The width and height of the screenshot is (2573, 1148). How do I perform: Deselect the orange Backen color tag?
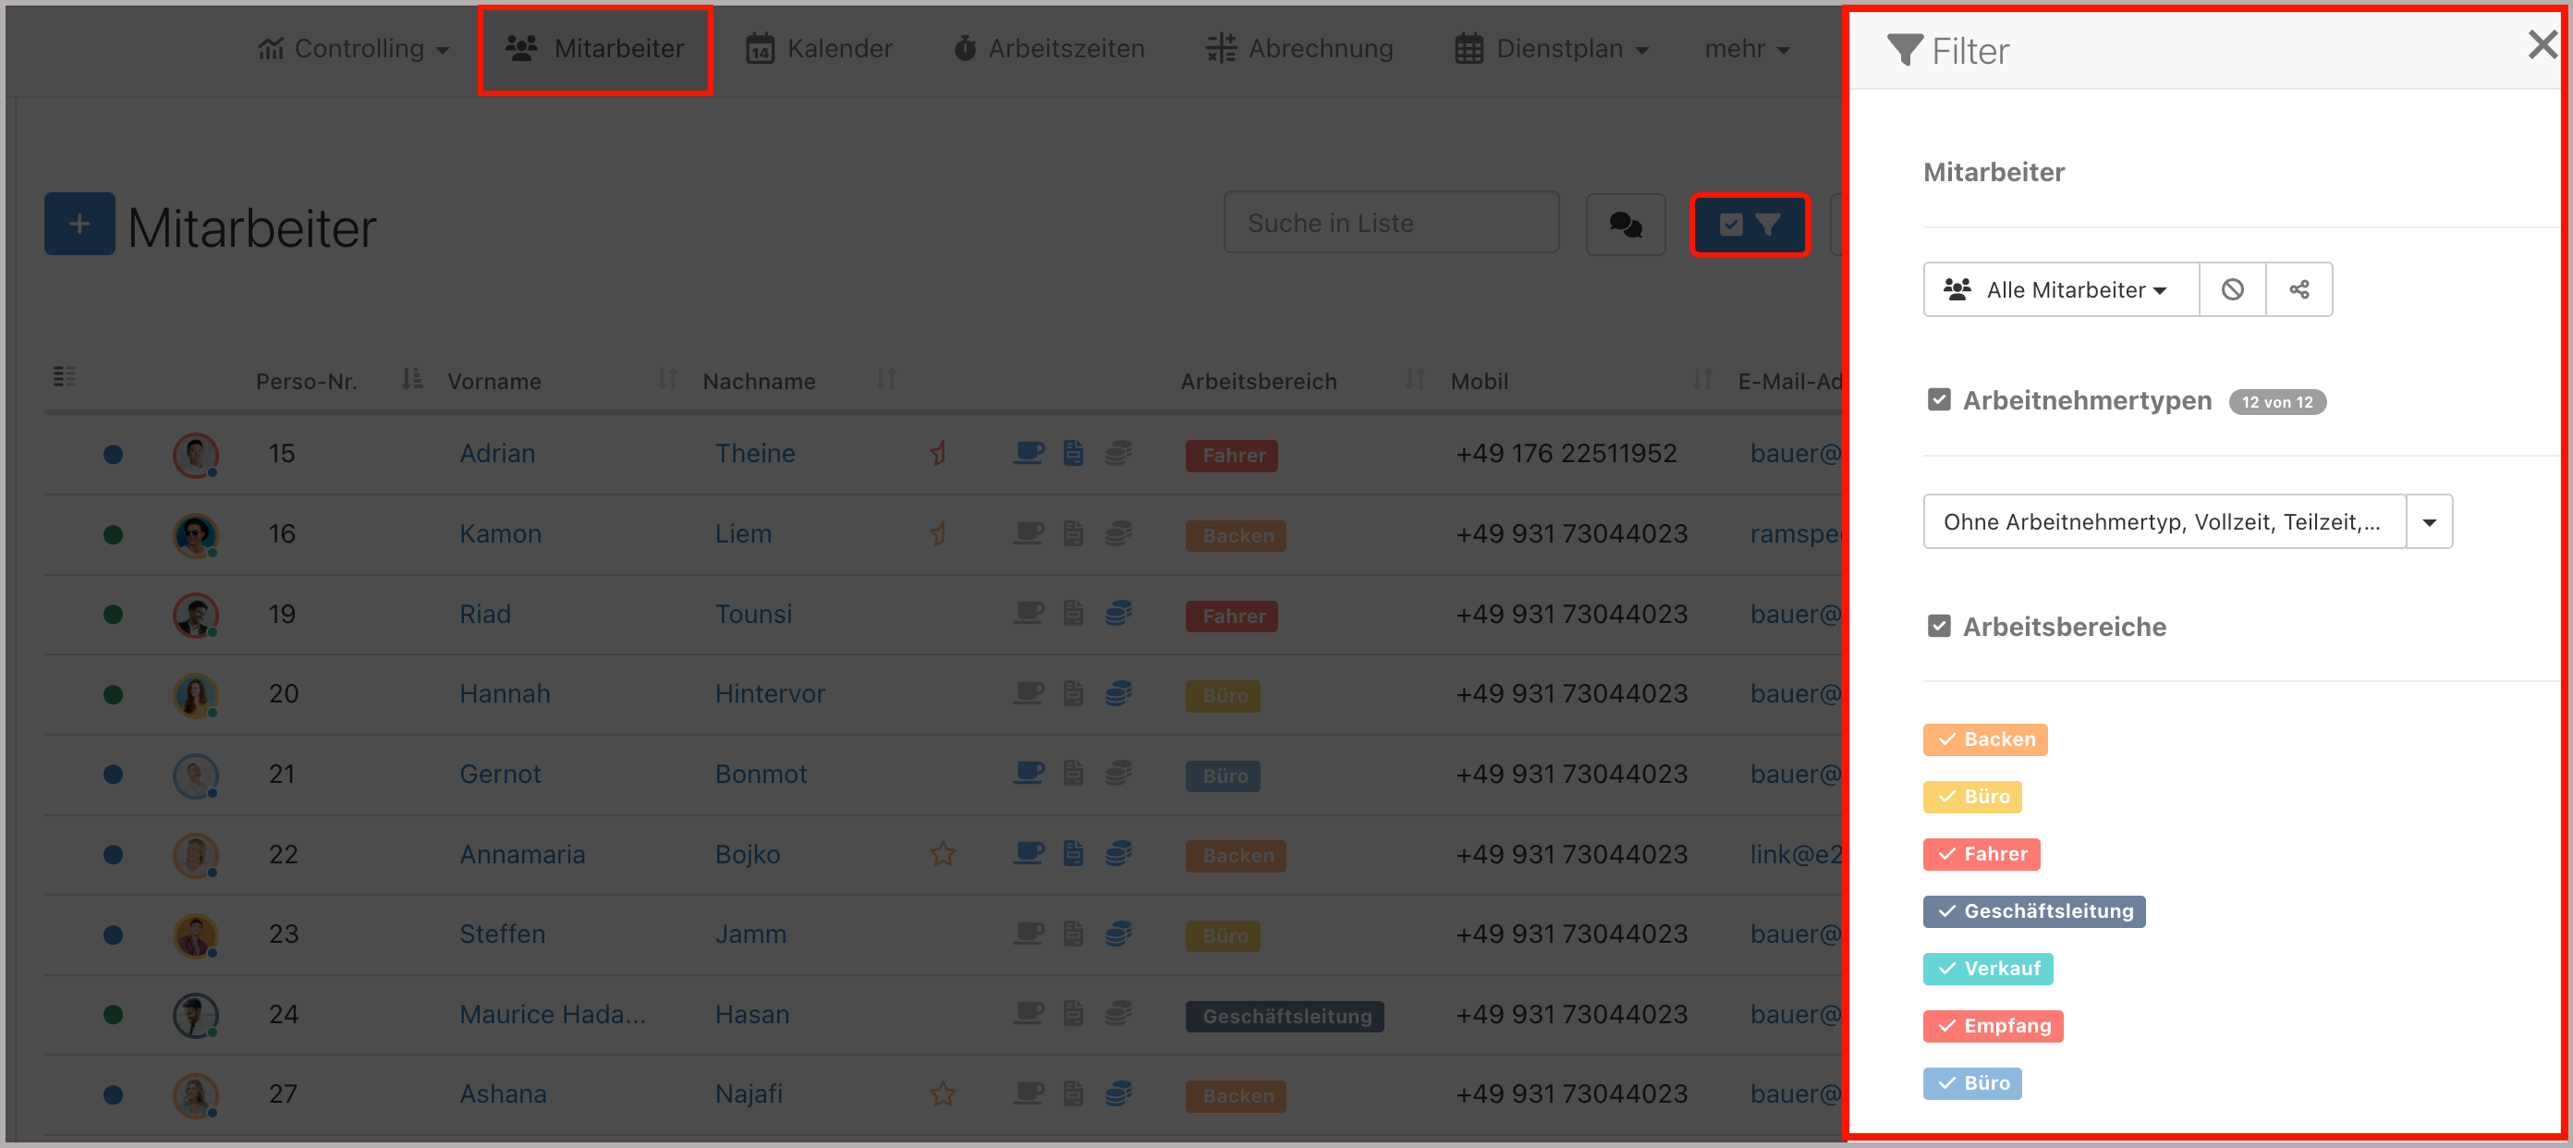click(1984, 739)
